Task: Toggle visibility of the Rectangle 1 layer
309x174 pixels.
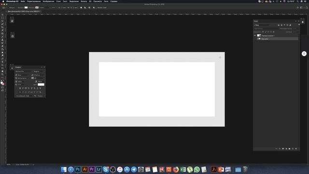Action: [x=255, y=36]
